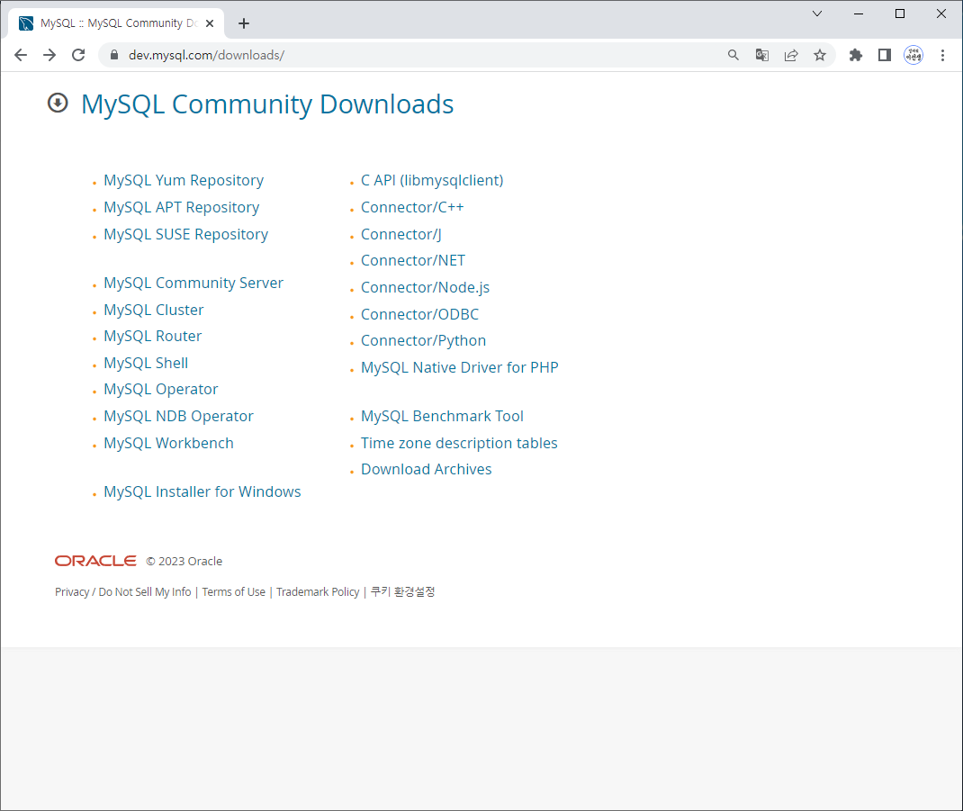Select the MySQL Community Downloads tab
Viewport: 963px width, 811px height.
pyautogui.click(x=117, y=23)
